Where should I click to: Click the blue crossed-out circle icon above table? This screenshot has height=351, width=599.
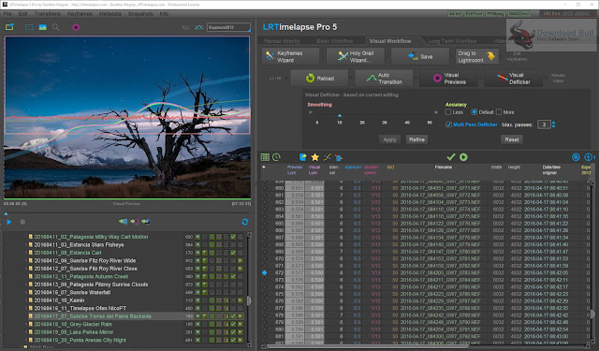pyautogui.click(x=576, y=157)
